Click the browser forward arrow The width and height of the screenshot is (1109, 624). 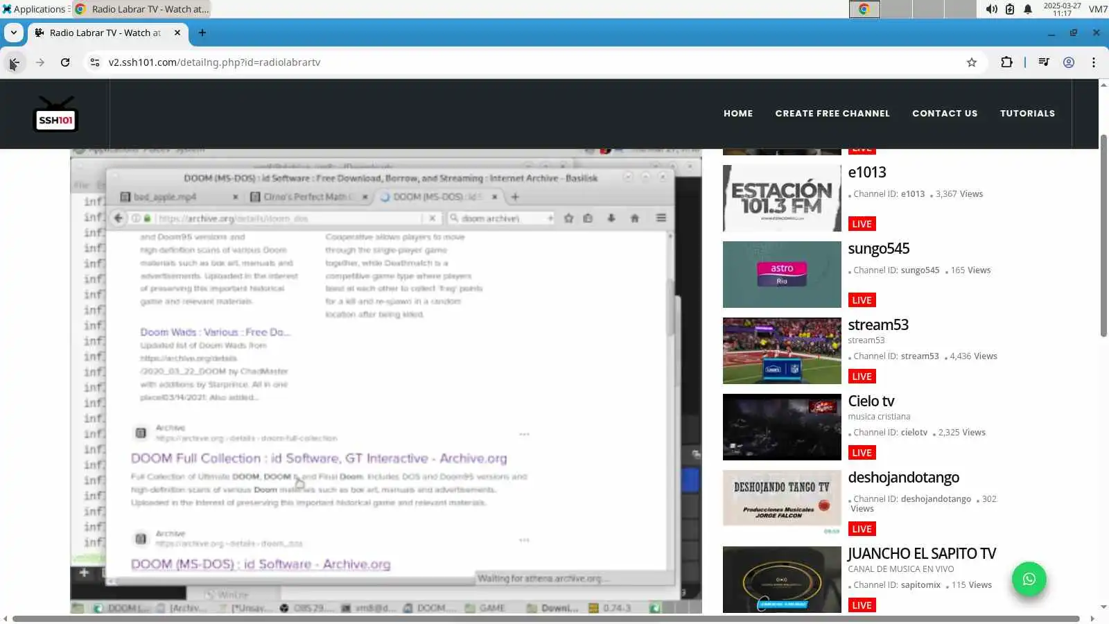pyautogui.click(x=40, y=62)
